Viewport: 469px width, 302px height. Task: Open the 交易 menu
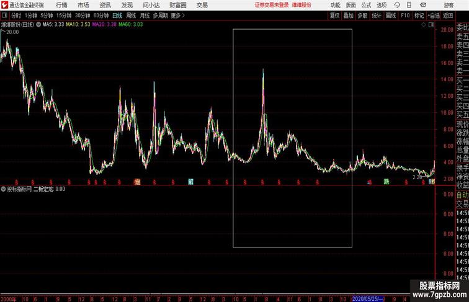click(202, 5)
